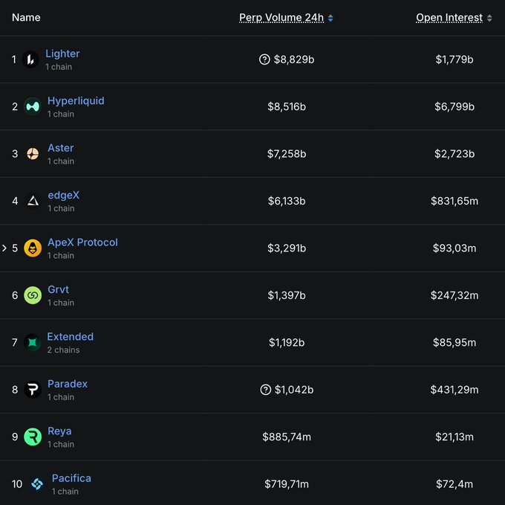Expand the ApeX Protocol row chevron
The height and width of the screenshot is (505, 505).
point(4,248)
